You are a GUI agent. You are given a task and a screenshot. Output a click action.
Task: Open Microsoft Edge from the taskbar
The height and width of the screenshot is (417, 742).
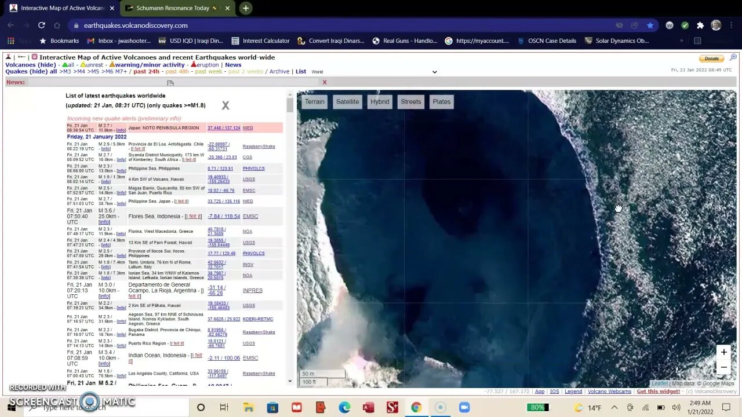point(344,408)
